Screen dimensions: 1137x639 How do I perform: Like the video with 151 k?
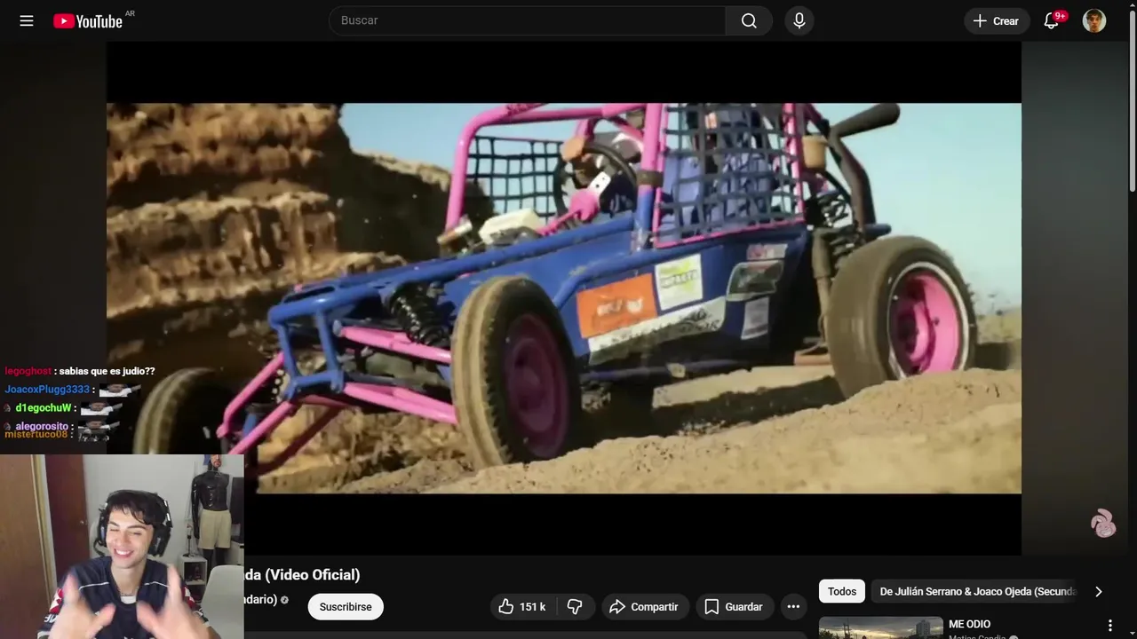pyautogui.click(x=522, y=607)
